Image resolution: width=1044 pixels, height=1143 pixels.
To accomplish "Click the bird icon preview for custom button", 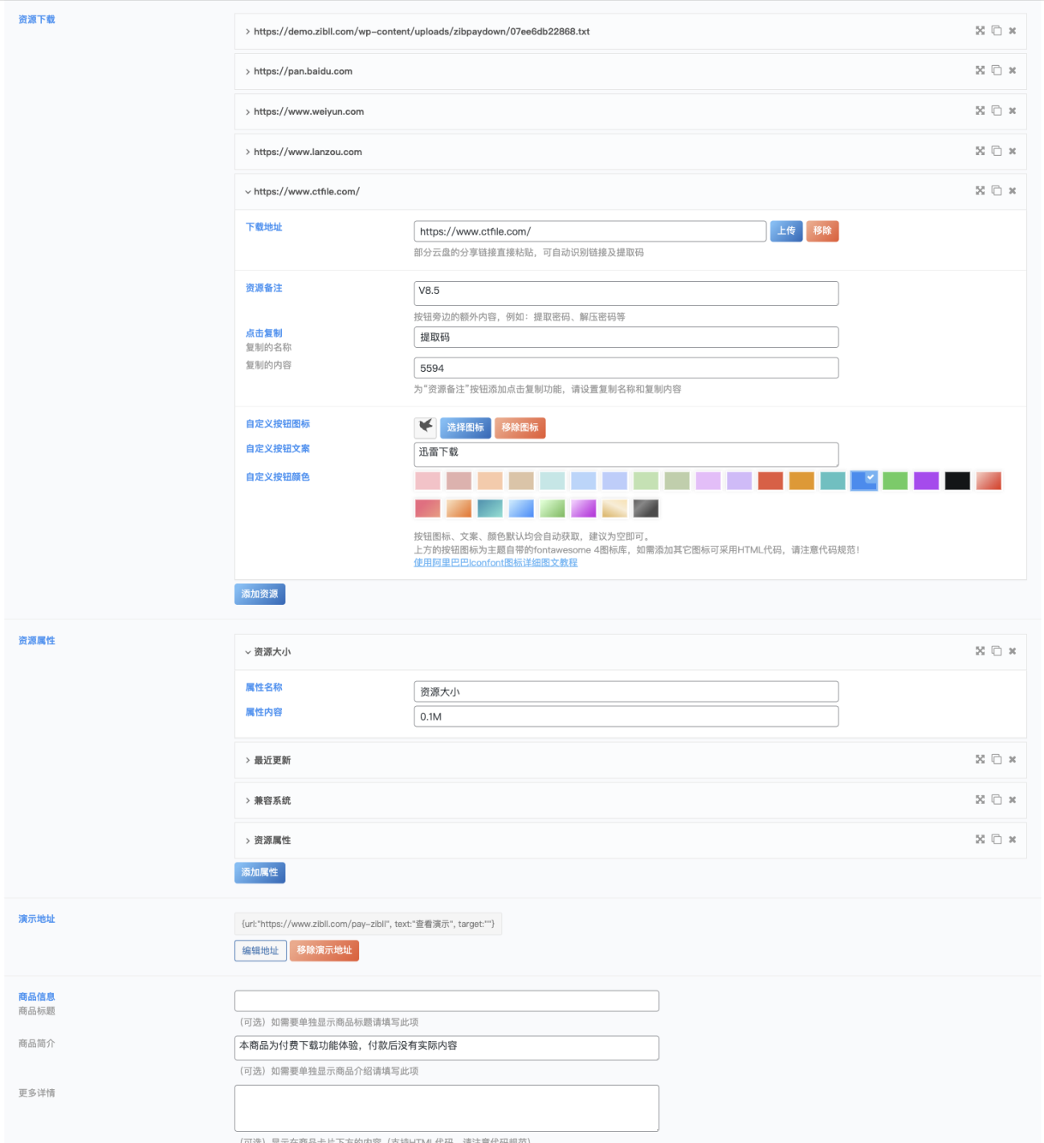I will 426,427.
